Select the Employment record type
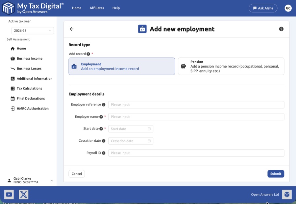The height and width of the screenshot is (204, 296). tap(122, 66)
